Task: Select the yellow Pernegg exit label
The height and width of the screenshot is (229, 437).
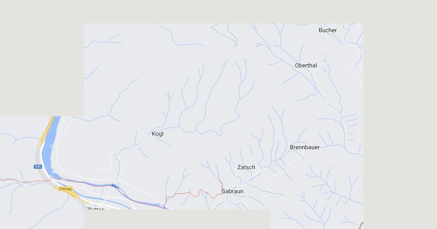Action: click(x=66, y=189)
